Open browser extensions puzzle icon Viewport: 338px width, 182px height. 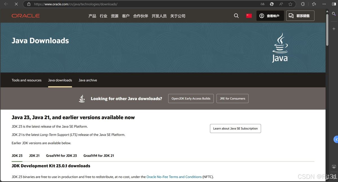[303, 4]
